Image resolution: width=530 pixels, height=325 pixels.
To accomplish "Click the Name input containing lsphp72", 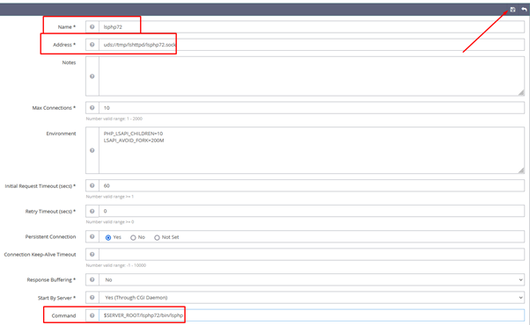I will pos(312,27).
